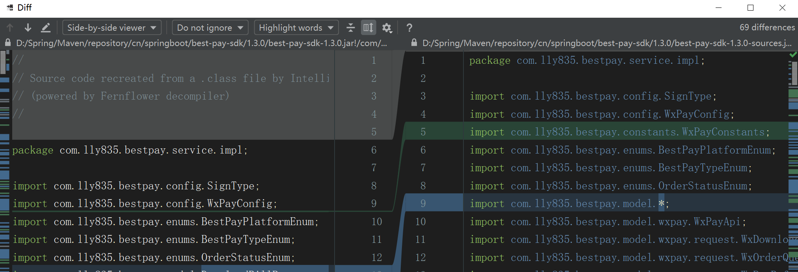This screenshot has width=798, height=272.
Task: Toggle synchronize scrolling icon
Action: click(x=368, y=28)
